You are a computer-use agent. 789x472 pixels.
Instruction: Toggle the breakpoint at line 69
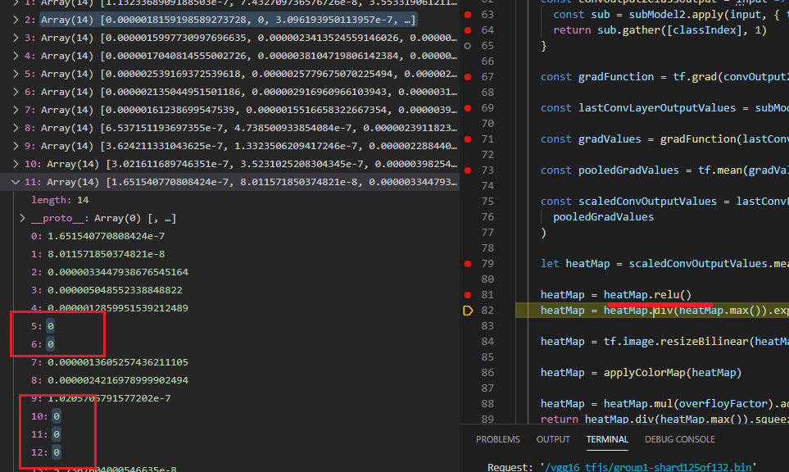click(x=468, y=108)
